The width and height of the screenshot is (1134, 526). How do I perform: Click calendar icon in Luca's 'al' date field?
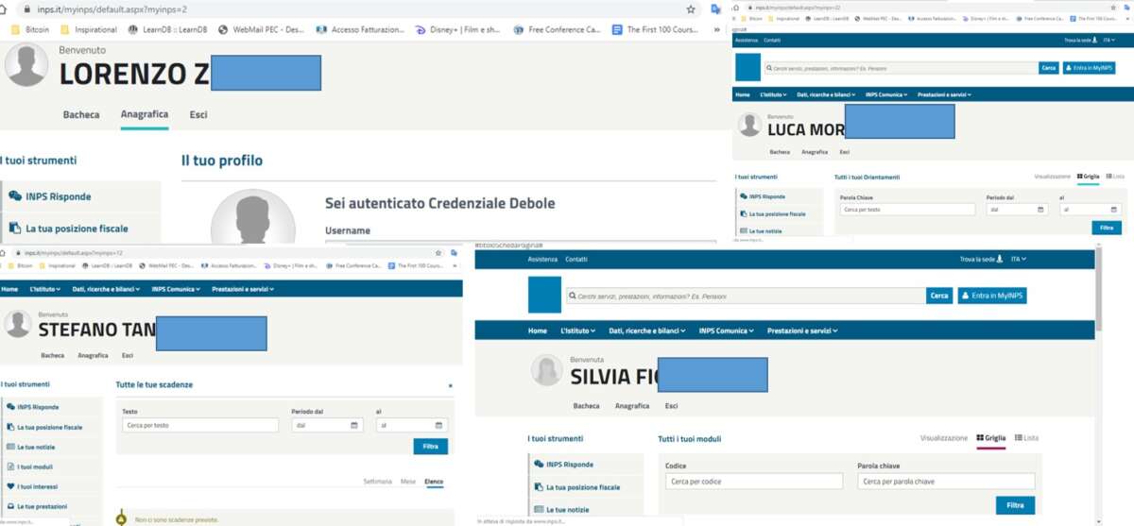tap(1114, 210)
